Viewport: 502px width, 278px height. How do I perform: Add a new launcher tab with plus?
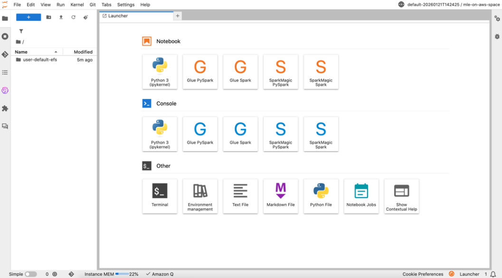tap(177, 16)
